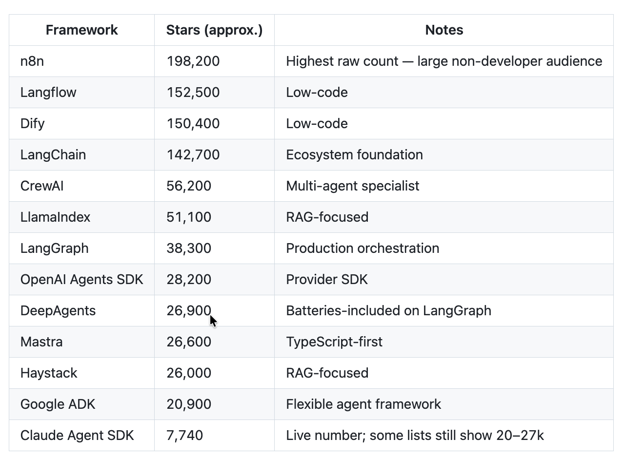Click the 'Ecosystem foundation' note
This screenshot has width=625, height=458.
click(355, 155)
